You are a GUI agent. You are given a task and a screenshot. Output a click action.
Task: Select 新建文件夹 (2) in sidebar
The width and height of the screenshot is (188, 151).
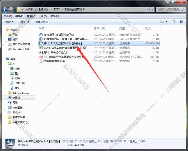[21, 122]
